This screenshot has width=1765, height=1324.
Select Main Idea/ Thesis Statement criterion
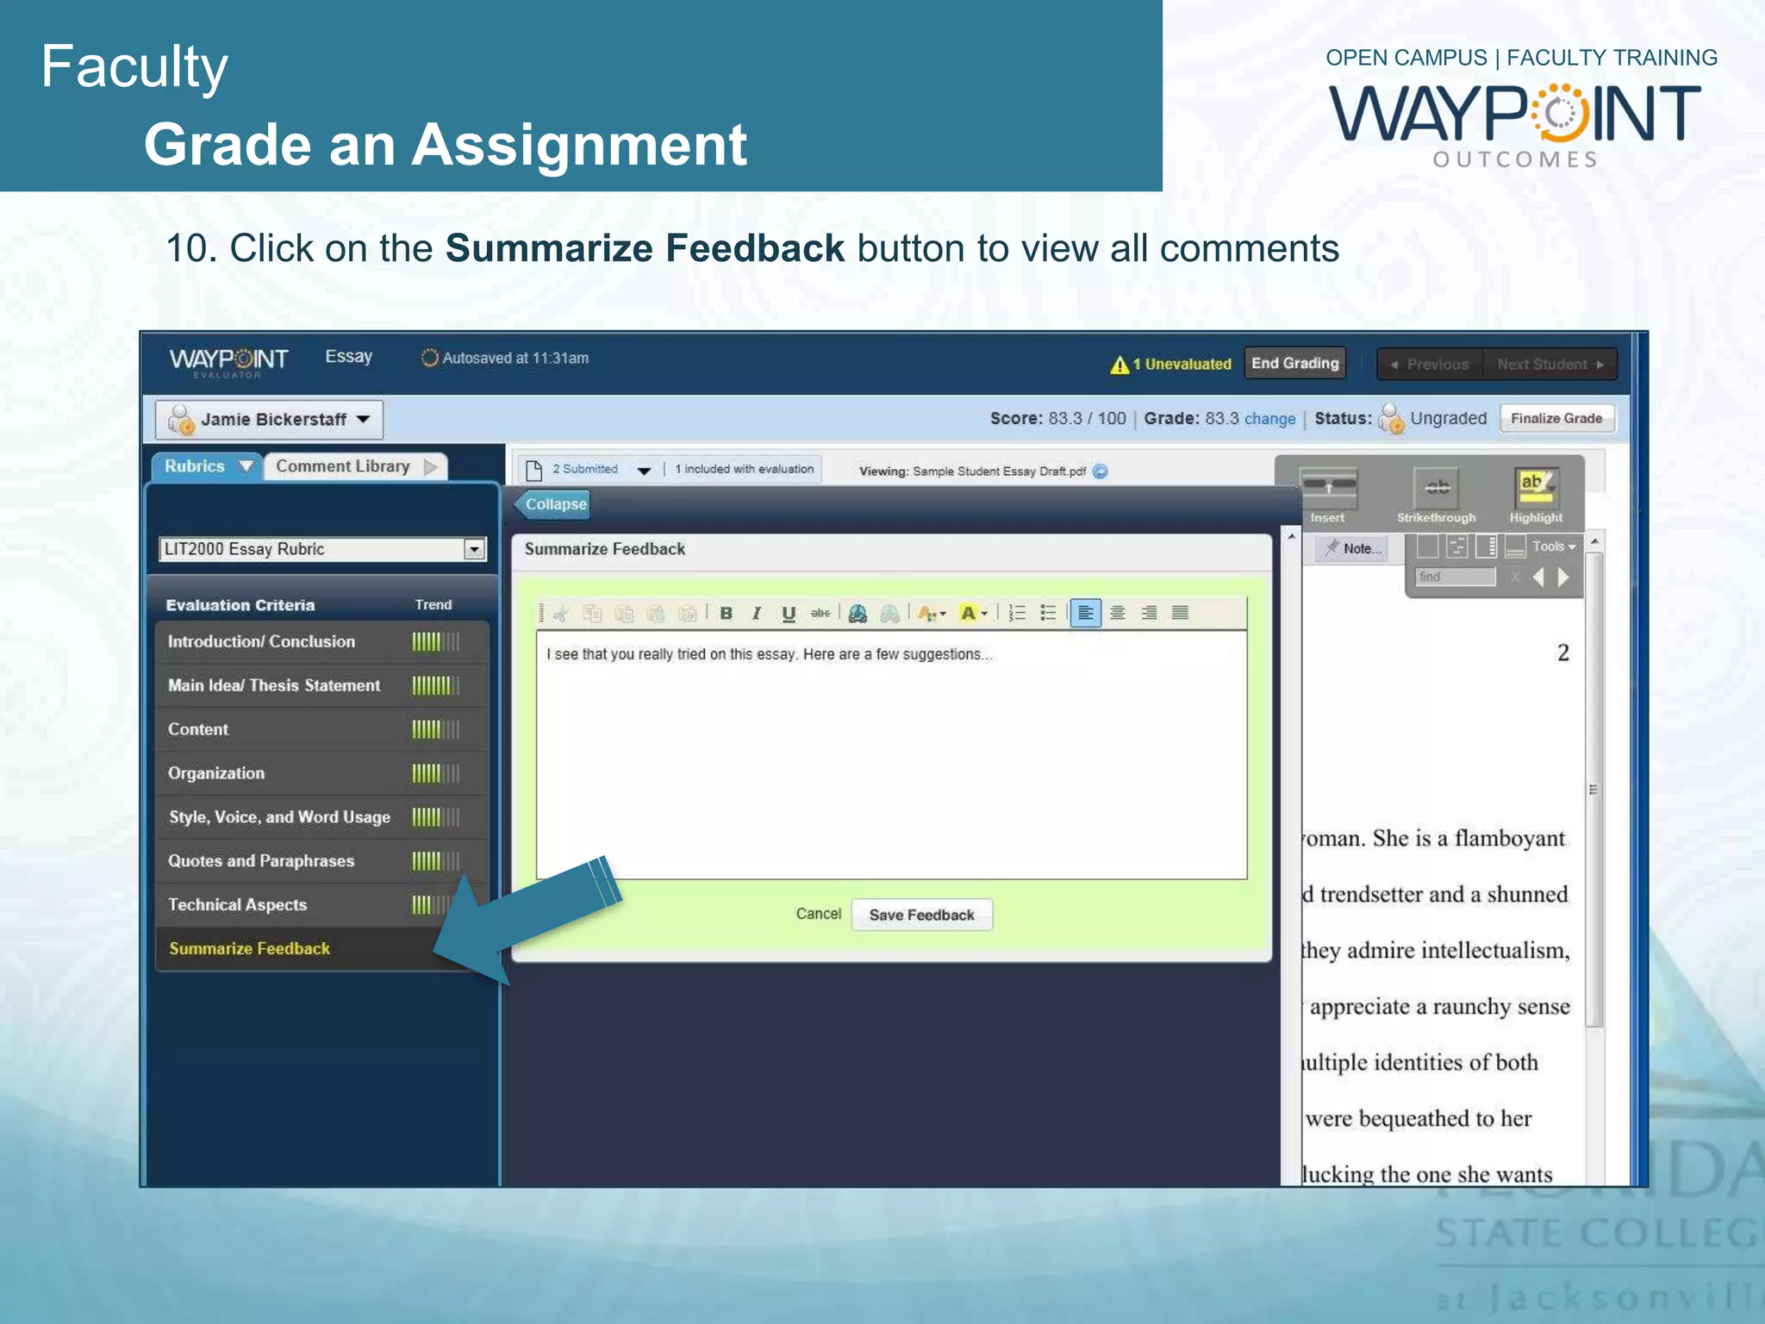[x=322, y=686]
